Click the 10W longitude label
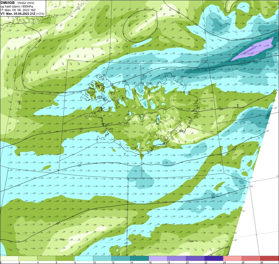This screenshot has height=264, width=279. click(x=237, y=106)
